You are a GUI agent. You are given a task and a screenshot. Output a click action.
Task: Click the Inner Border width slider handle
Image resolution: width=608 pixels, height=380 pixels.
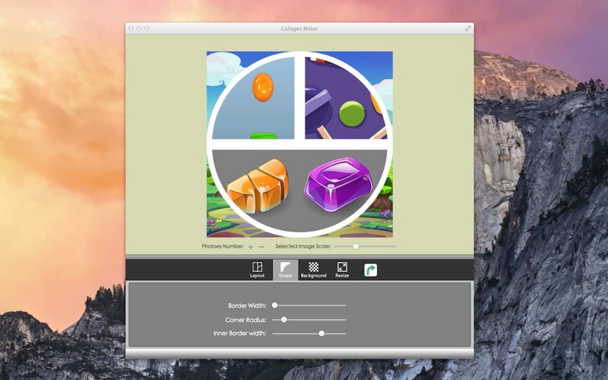tap(321, 334)
